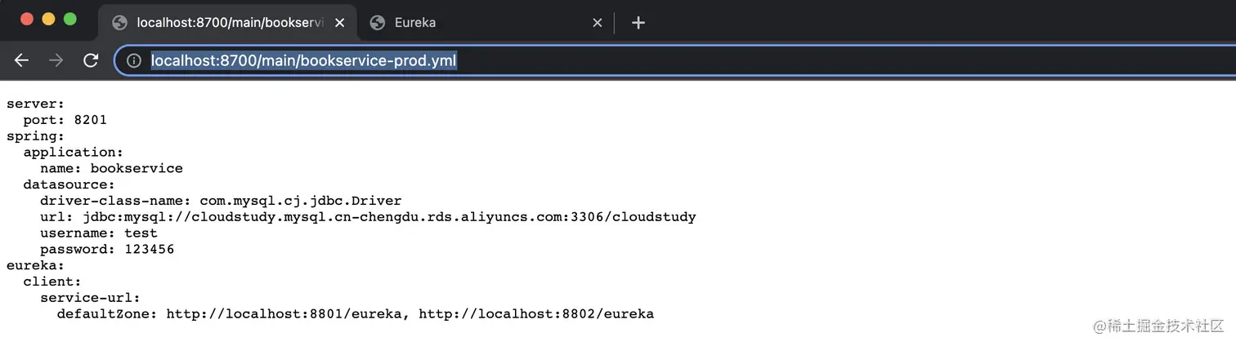Click the jdbc:mysql datasource url line

pyautogui.click(x=368, y=217)
